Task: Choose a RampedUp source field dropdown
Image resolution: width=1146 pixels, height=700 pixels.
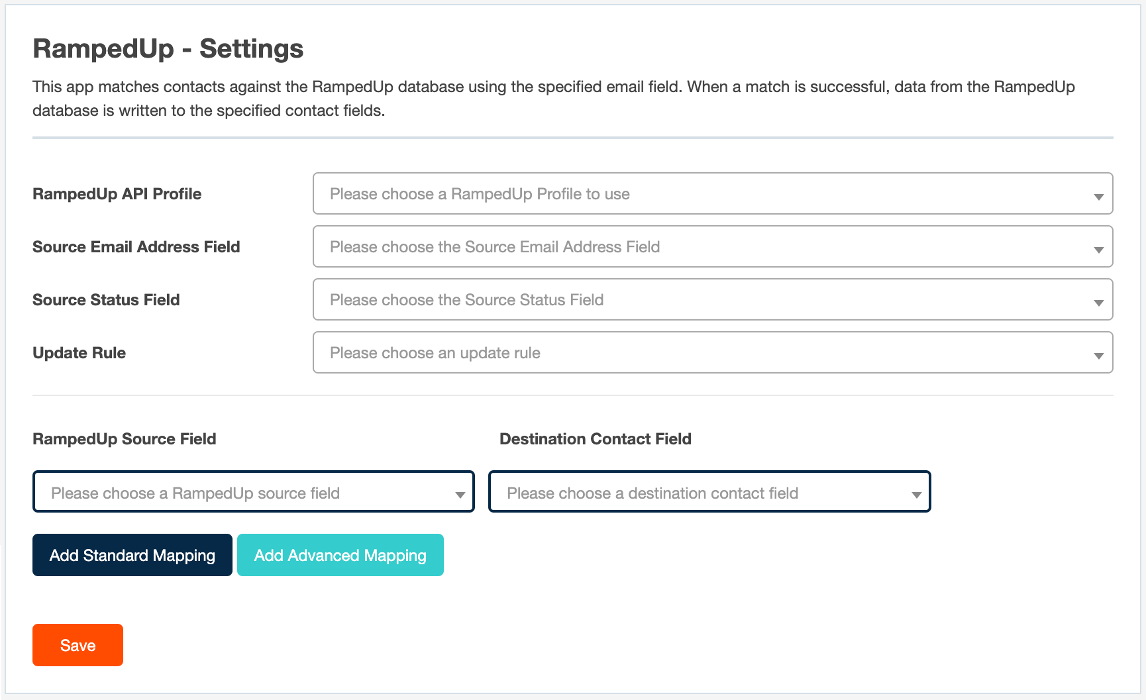Action: (254, 491)
